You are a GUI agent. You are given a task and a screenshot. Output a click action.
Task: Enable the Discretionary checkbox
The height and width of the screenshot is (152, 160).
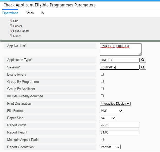click(x=102, y=74)
